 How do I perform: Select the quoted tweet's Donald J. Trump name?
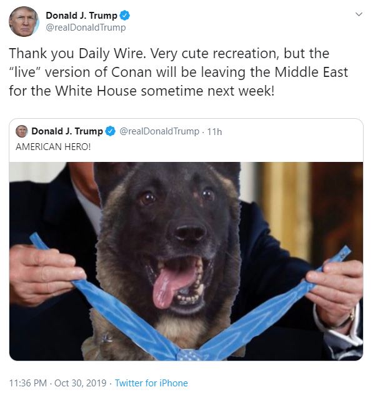pos(67,131)
